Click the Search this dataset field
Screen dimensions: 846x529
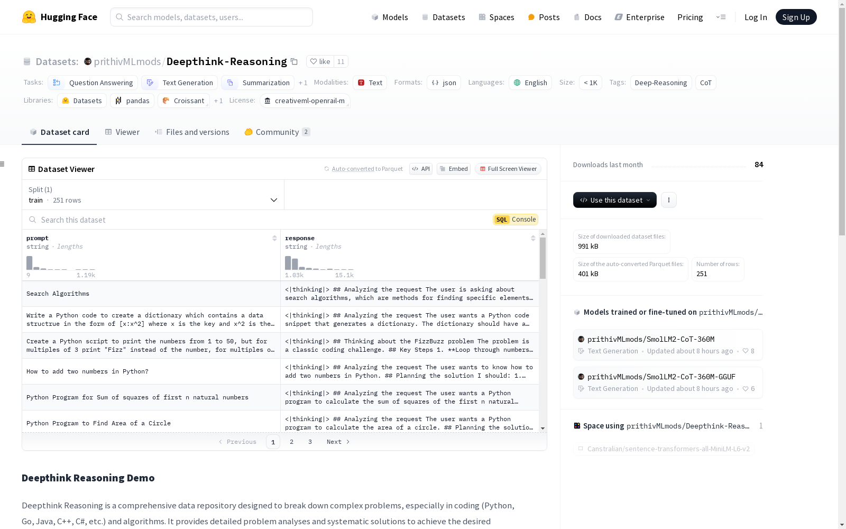(256, 220)
